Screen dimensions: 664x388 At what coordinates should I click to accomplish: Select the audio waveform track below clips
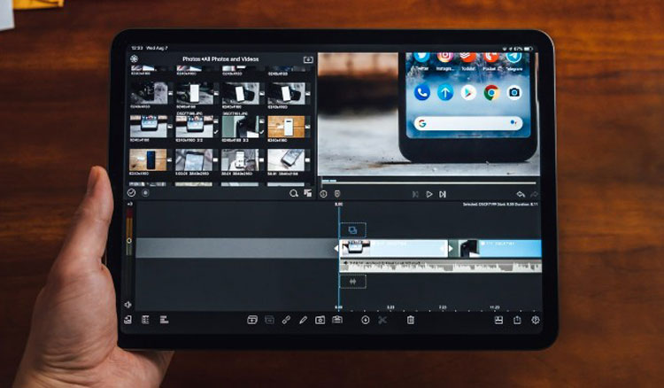pyautogui.click(x=440, y=266)
